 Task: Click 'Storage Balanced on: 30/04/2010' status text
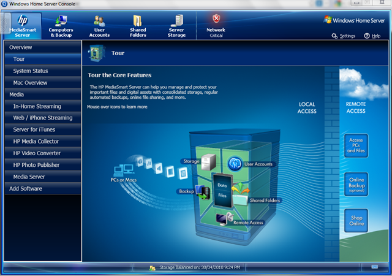(x=200, y=267)
